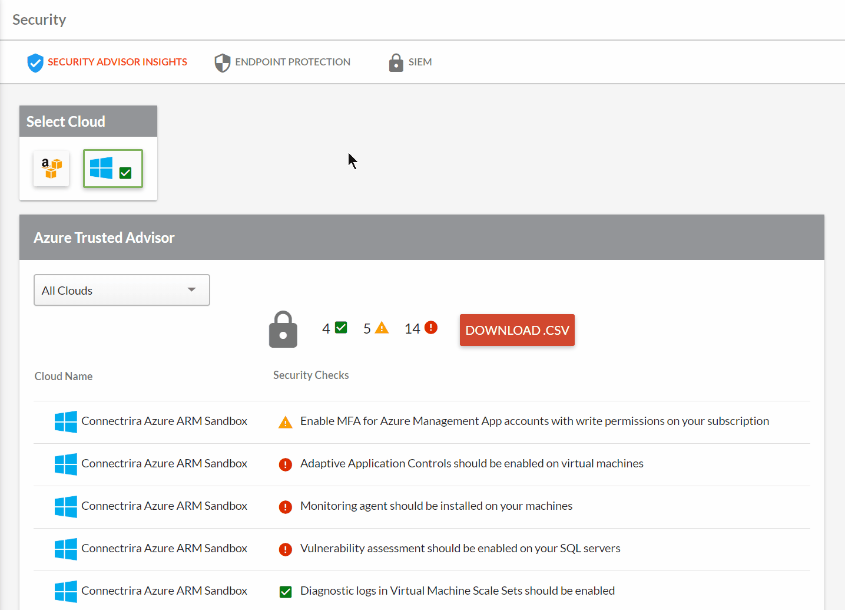Expand the All Clouds dropdown
845x610 pixels.
pos(122,290)
